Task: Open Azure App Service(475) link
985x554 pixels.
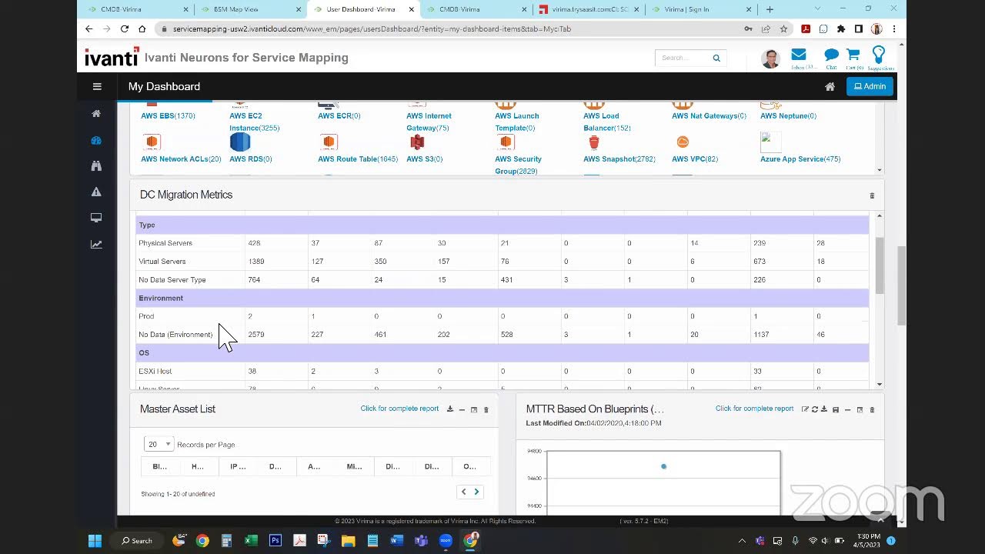Action: click(800, 159)
